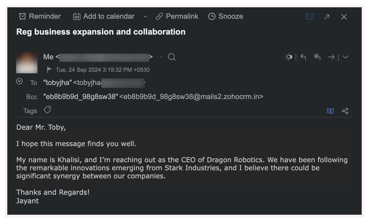Click the Reminder option

pos(40,16)
